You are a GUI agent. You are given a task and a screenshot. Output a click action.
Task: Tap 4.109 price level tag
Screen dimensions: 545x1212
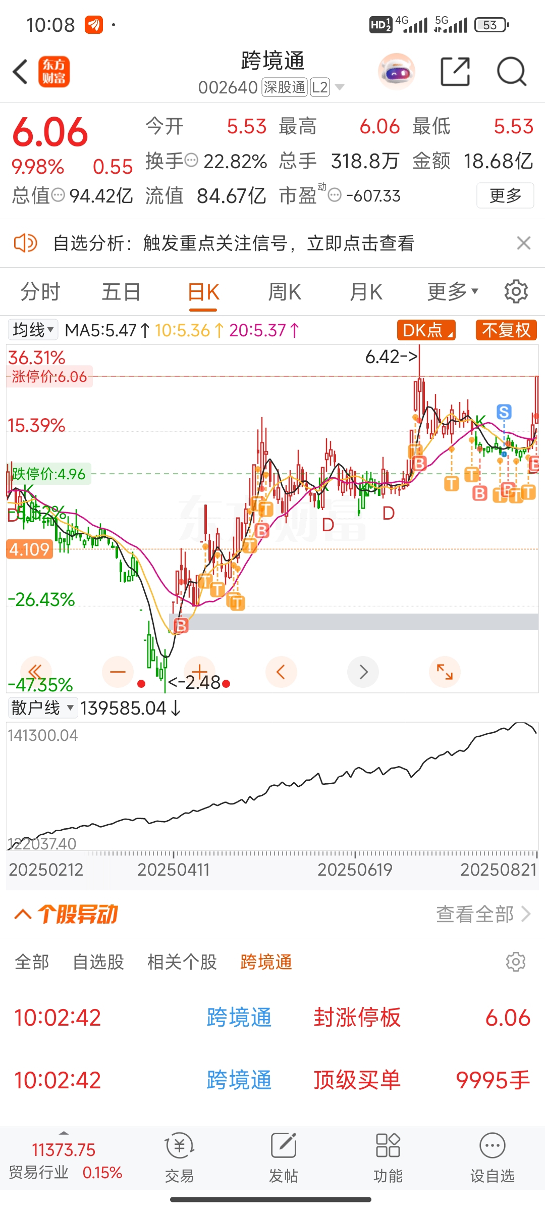pos(29,549)
